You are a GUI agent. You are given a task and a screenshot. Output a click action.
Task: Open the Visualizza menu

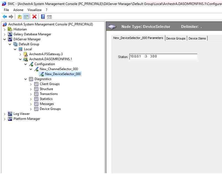pyautogui.click(x=35, y=10)
